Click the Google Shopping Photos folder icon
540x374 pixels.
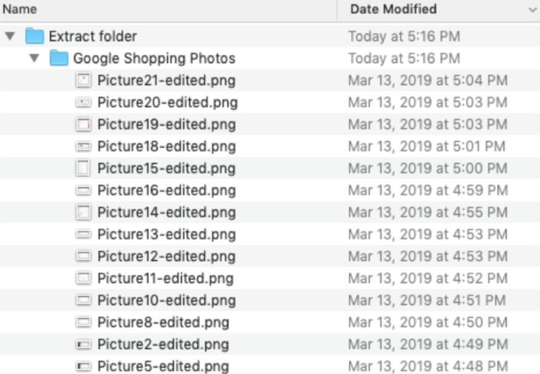pos(59,58)
